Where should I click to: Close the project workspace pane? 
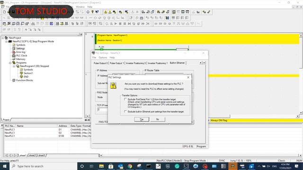(x=81, y=34)
